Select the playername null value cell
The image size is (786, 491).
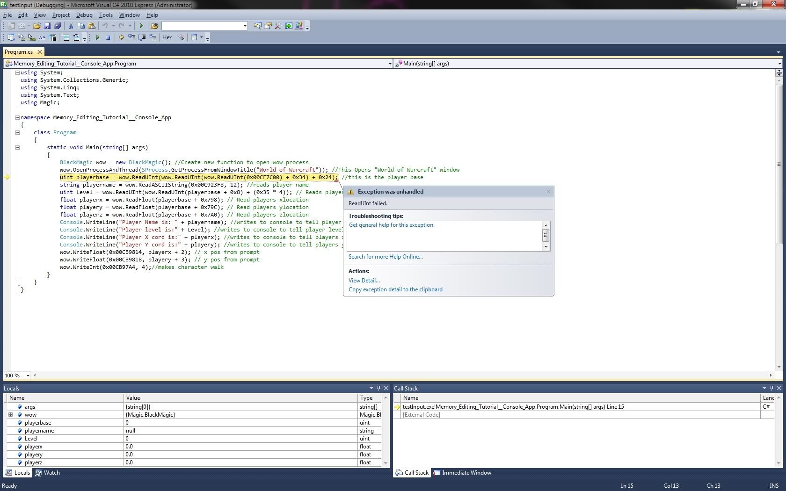(x=241, y=431)
